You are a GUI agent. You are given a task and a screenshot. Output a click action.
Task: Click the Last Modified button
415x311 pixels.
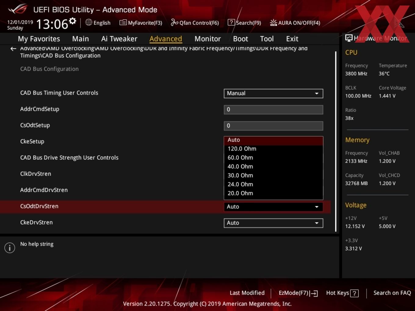[x=247, y=293]
